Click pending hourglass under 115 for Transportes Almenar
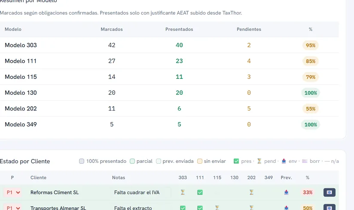 tap(217, 207)
